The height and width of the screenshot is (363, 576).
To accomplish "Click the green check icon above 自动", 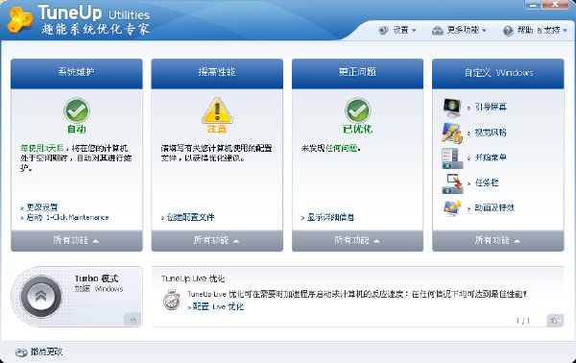I will 77,110.
